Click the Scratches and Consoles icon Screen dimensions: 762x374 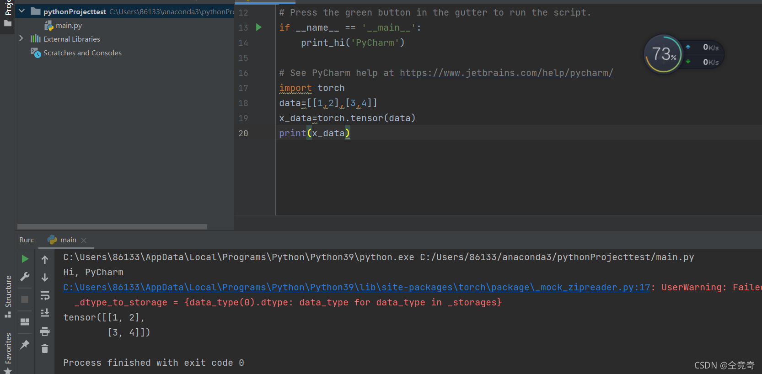36,53
